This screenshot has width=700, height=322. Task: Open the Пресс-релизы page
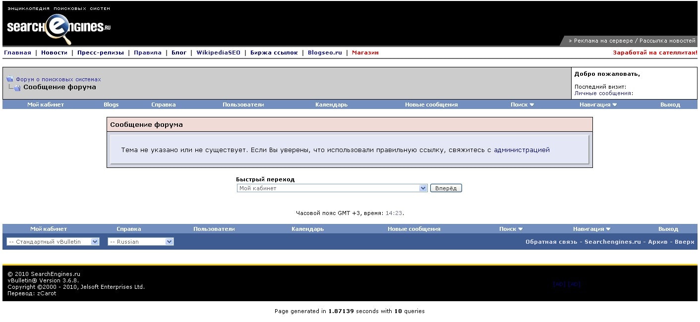[101, 53]
